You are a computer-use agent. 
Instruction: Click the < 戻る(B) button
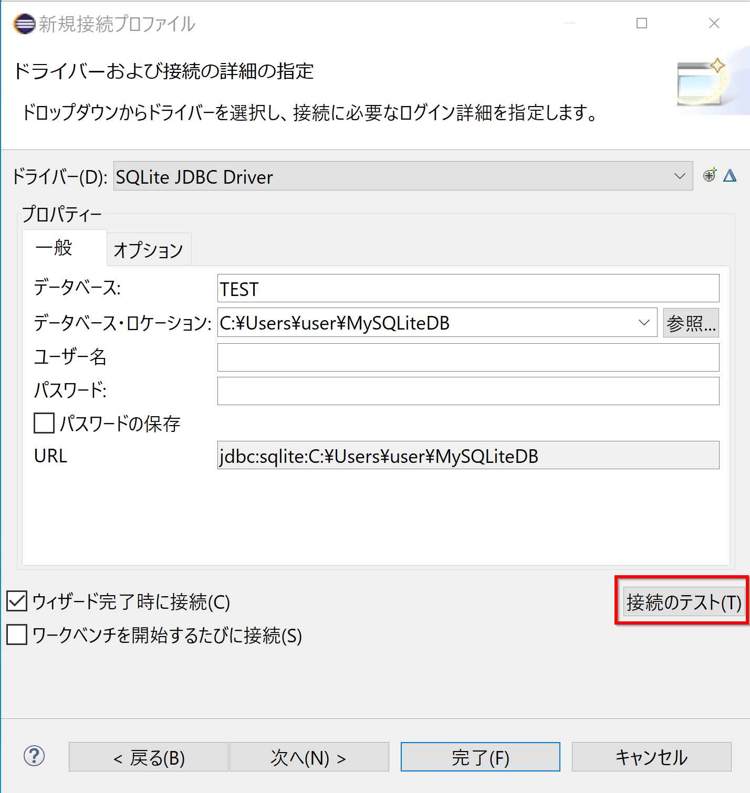[x=149, y=757]
